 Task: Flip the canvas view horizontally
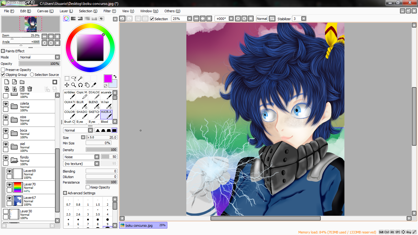(x=272, y=19)
